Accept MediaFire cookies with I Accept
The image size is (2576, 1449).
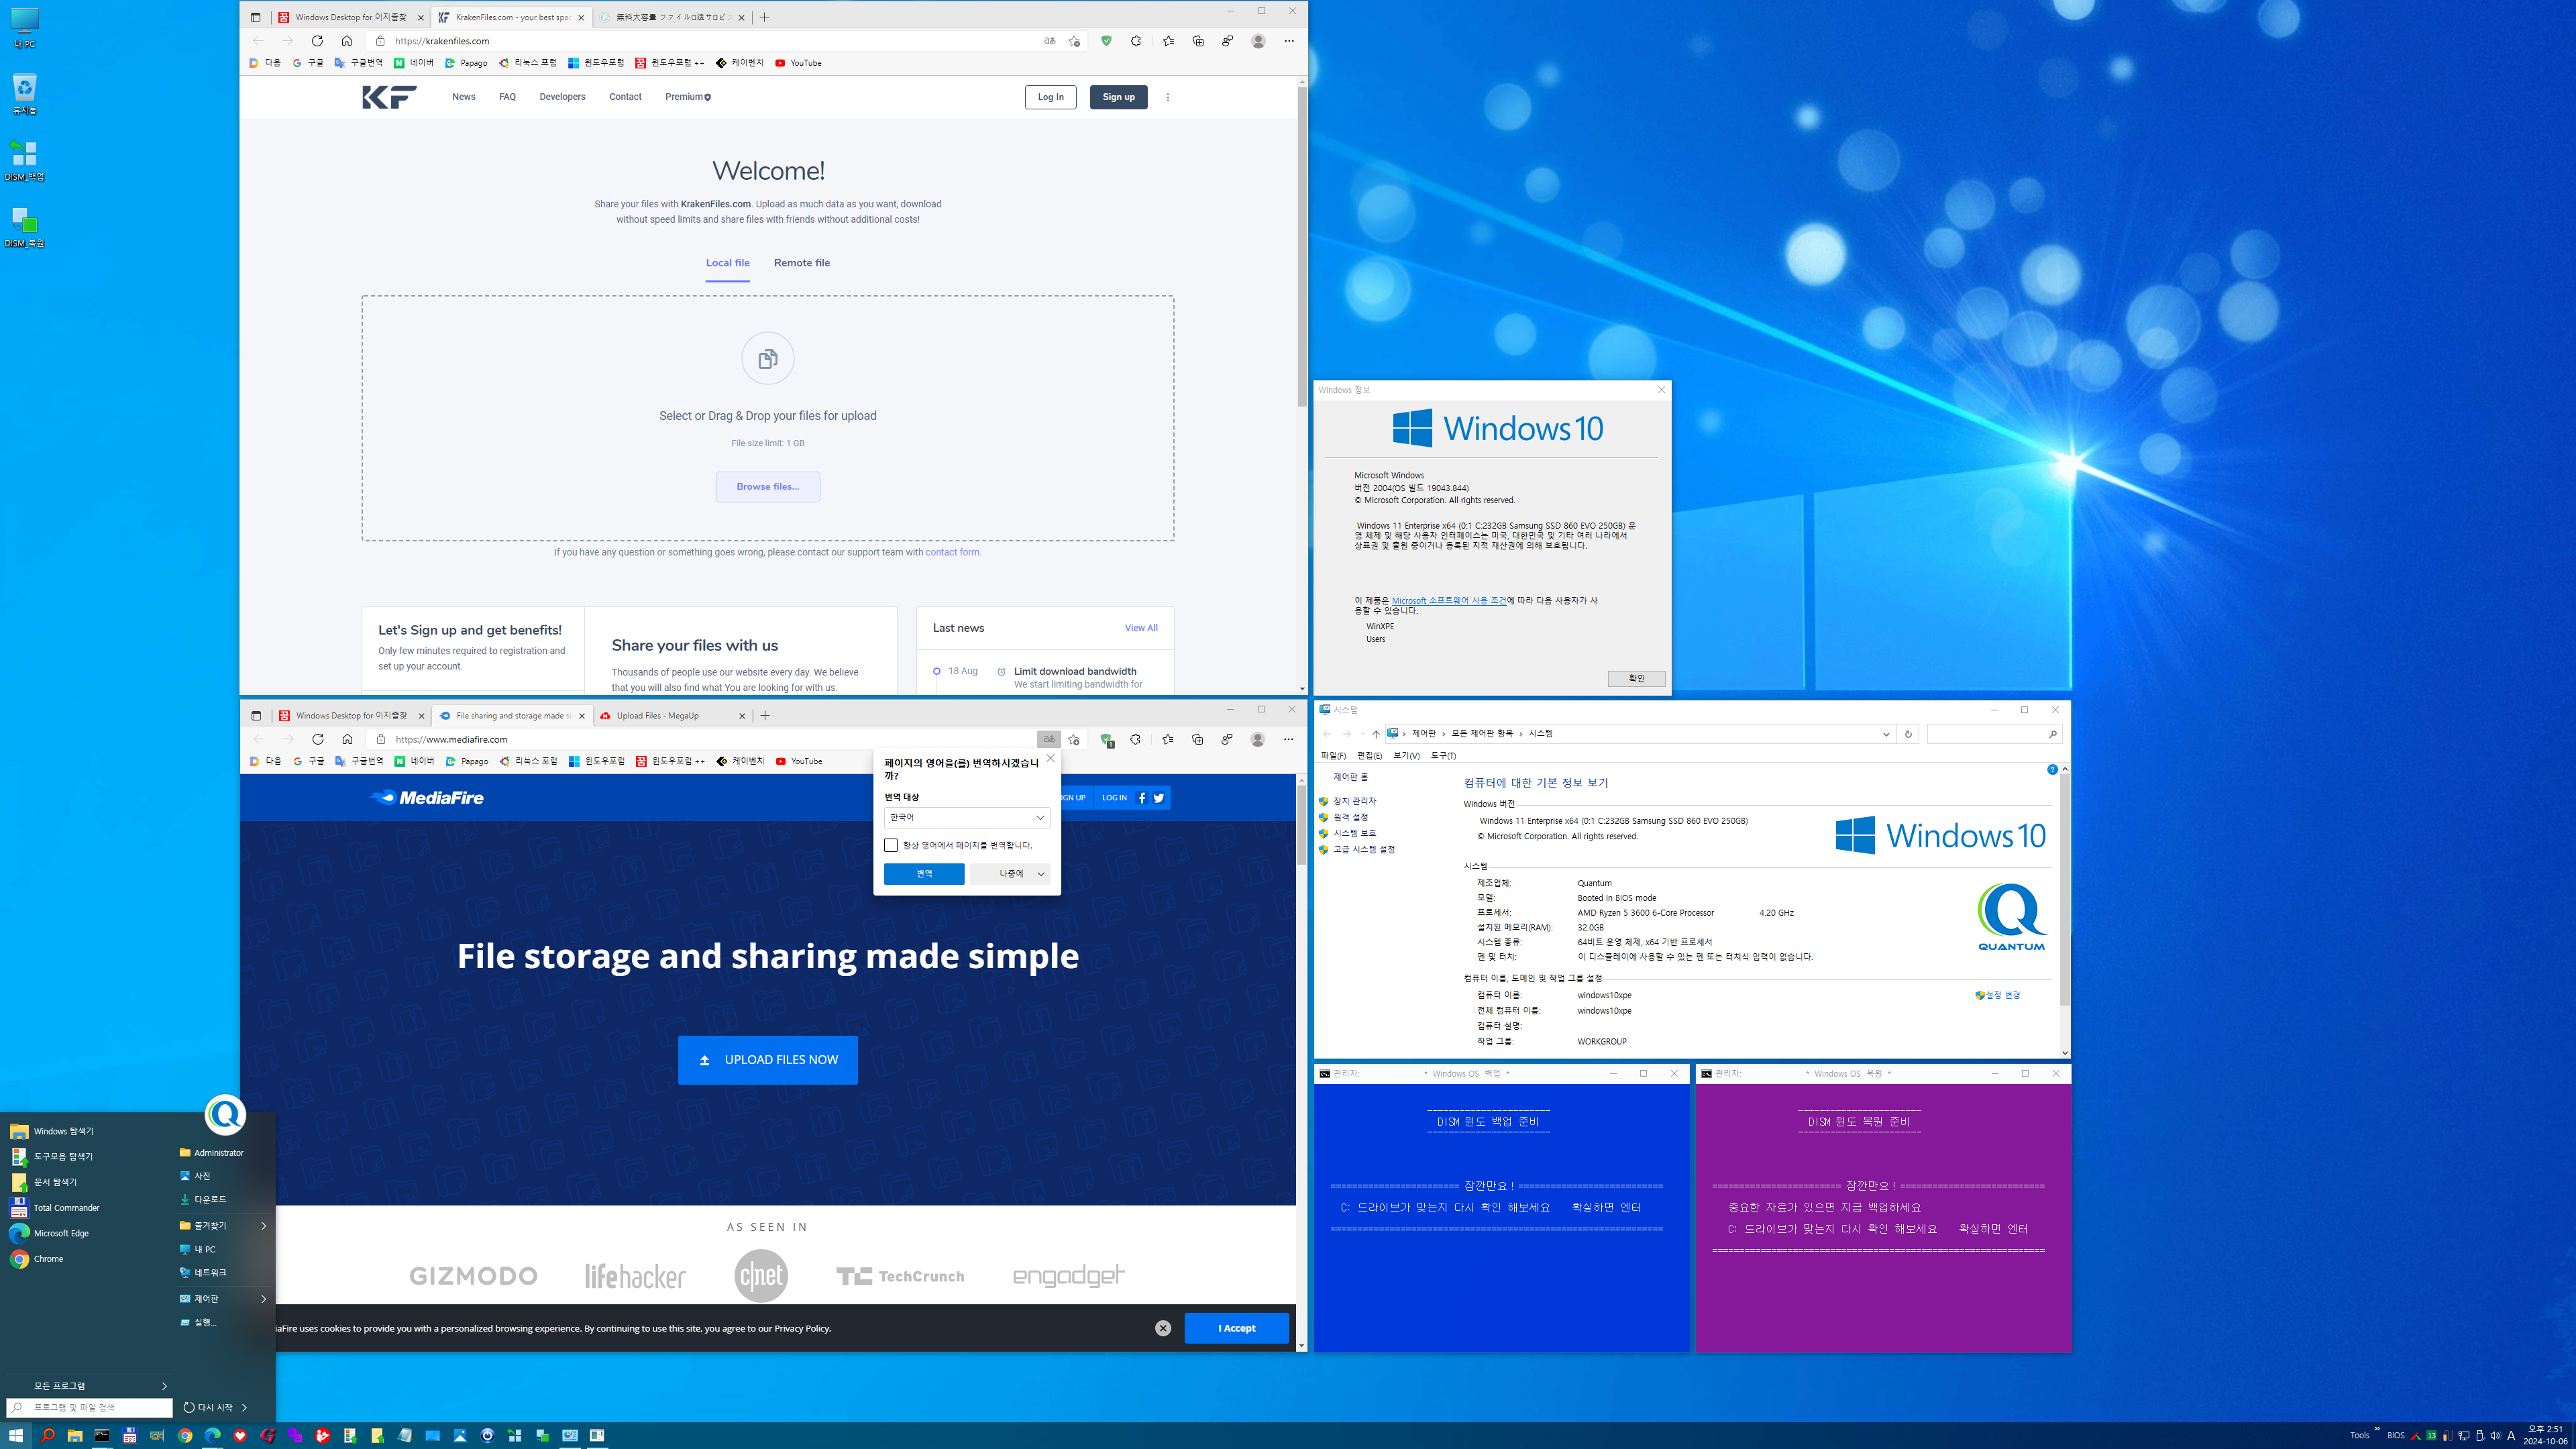tap(1236, 1328)
